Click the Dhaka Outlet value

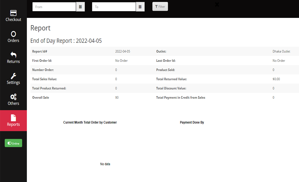[x=281, y=51]
